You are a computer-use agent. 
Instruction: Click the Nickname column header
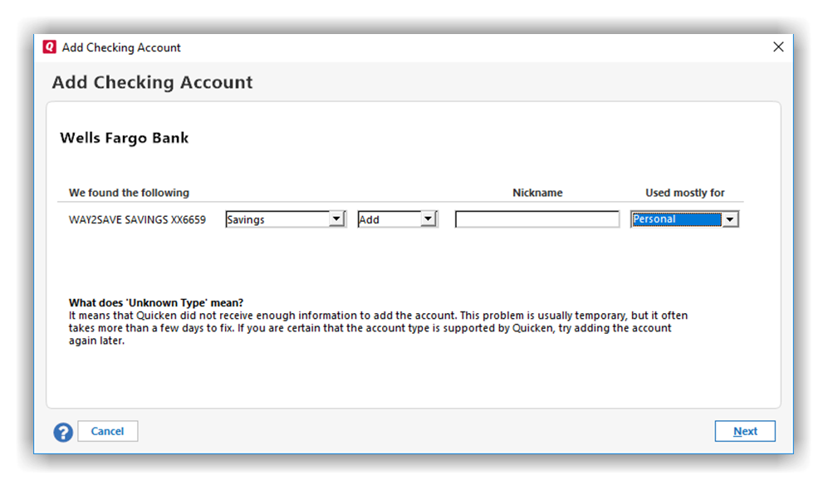click(537, 193)
